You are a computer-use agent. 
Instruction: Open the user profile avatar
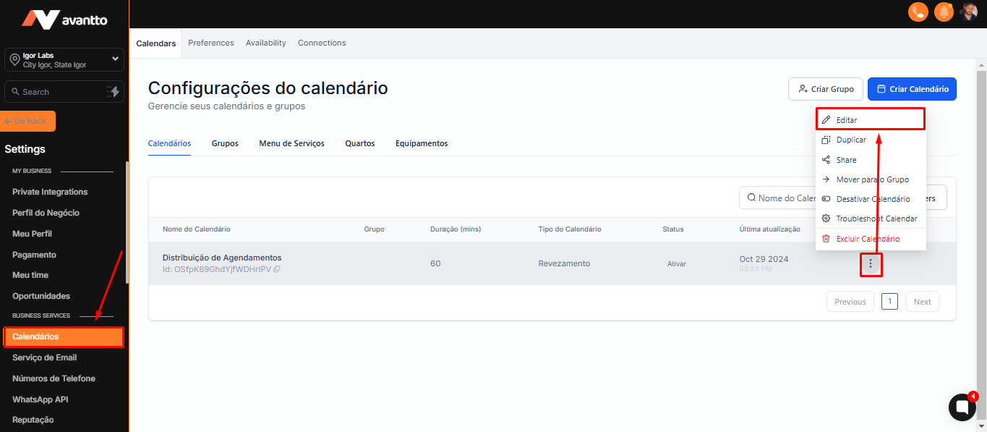[968, 12]
